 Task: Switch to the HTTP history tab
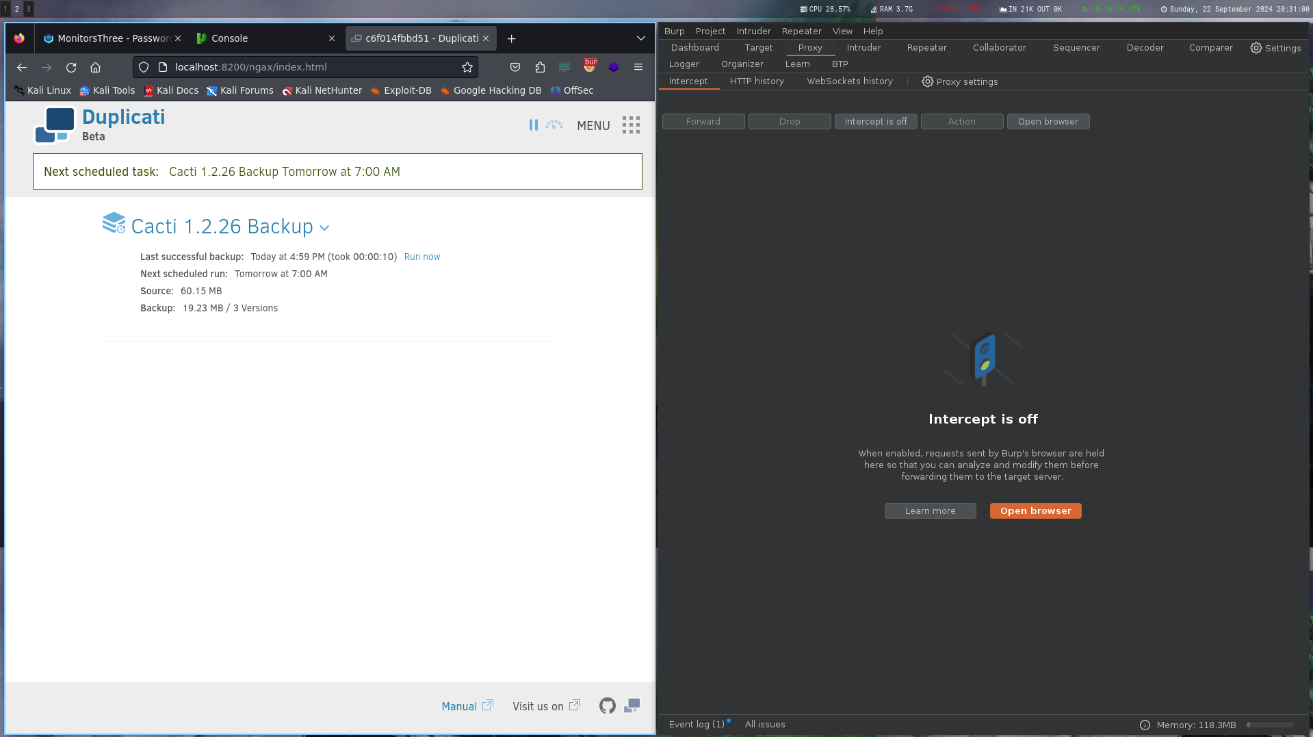coord(756,81)
